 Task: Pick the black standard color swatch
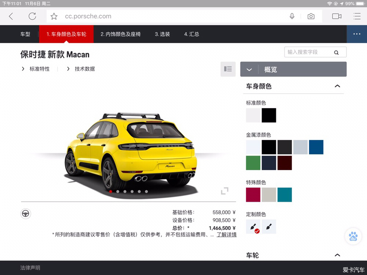(x=269, y=115)
